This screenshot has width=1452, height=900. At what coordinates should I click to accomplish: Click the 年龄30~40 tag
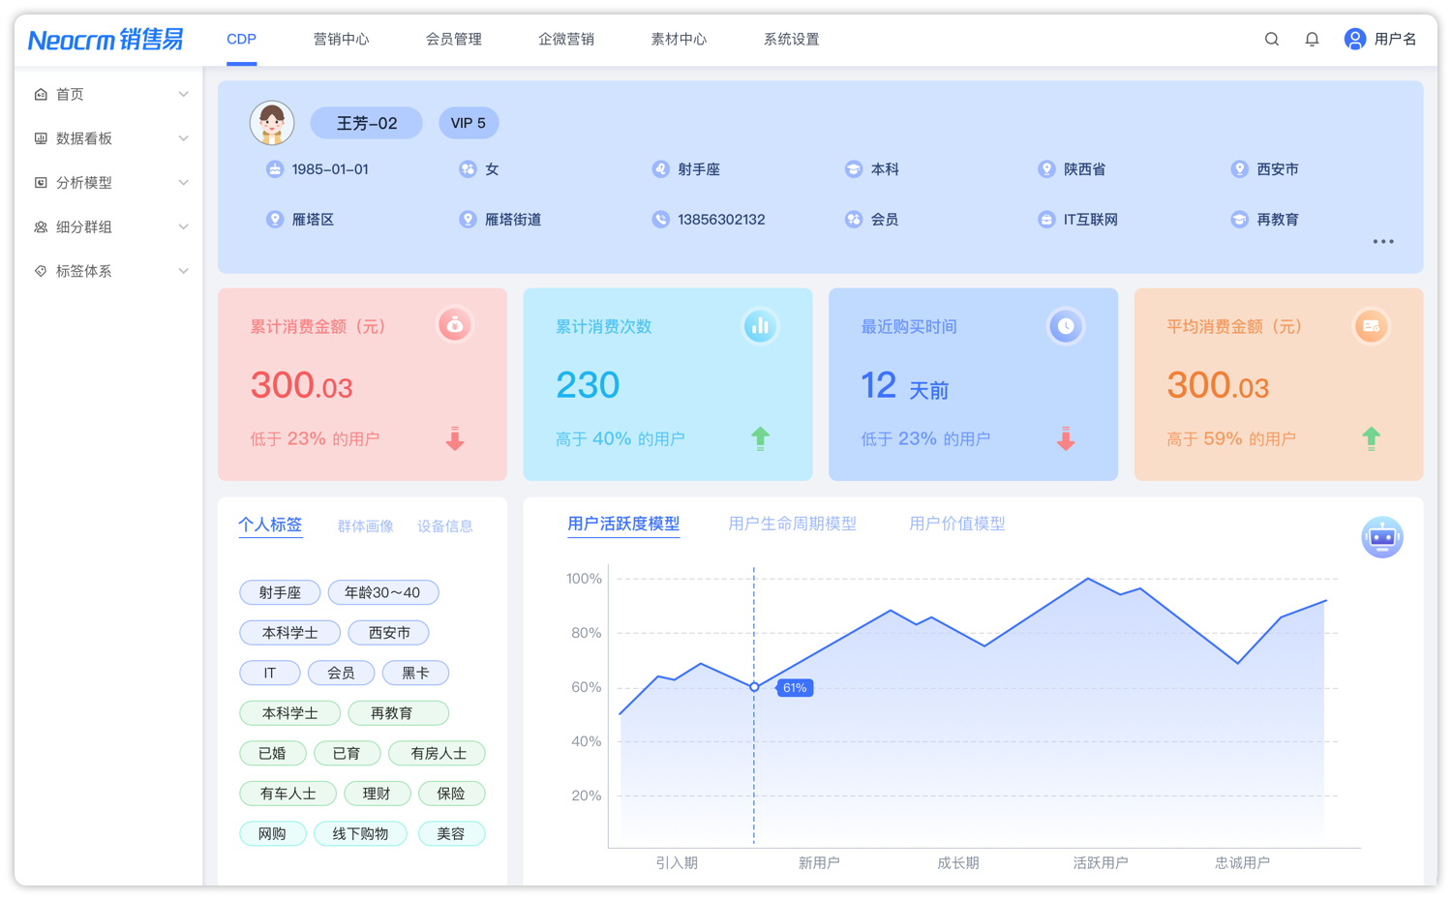click(383, 592)
